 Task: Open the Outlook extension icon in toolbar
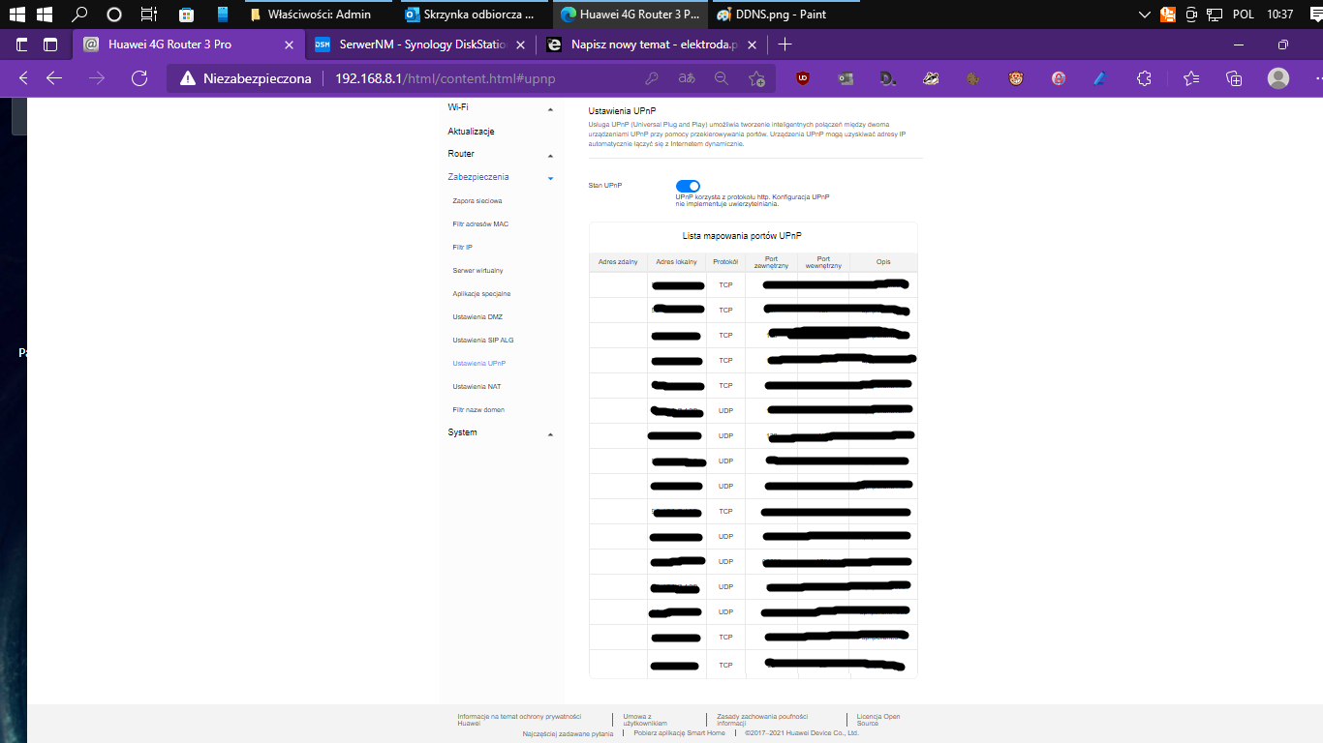click(846, 78)
